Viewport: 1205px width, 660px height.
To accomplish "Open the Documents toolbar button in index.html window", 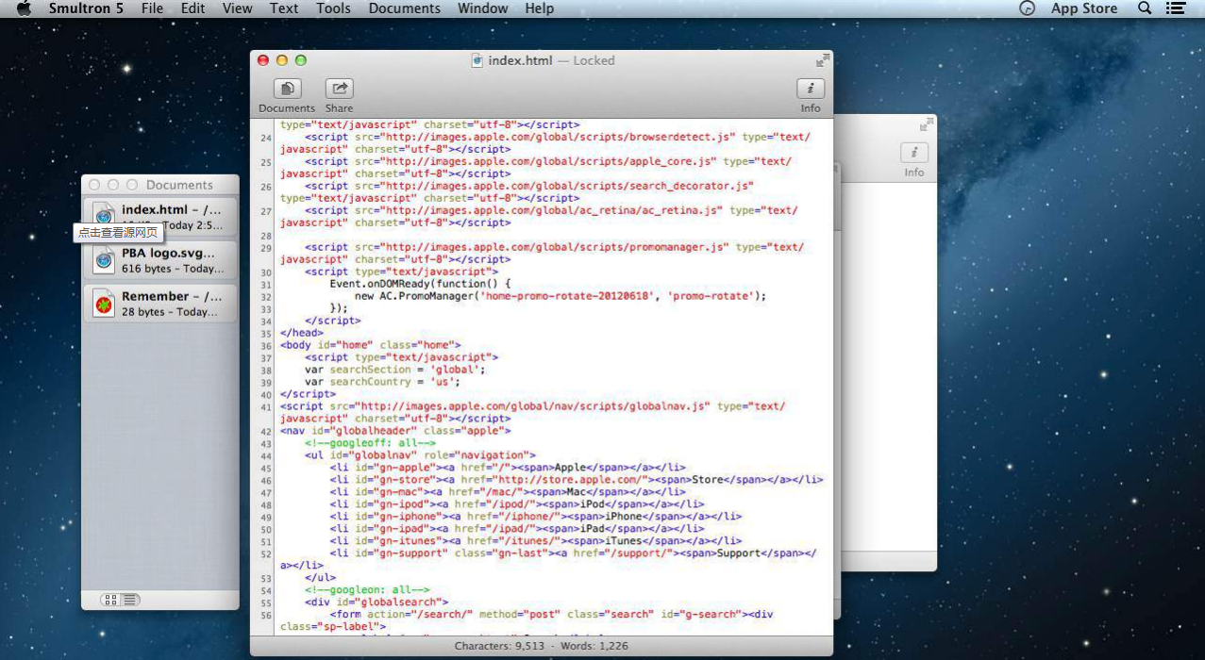I will pyautogui.click(x=287, y=89).
